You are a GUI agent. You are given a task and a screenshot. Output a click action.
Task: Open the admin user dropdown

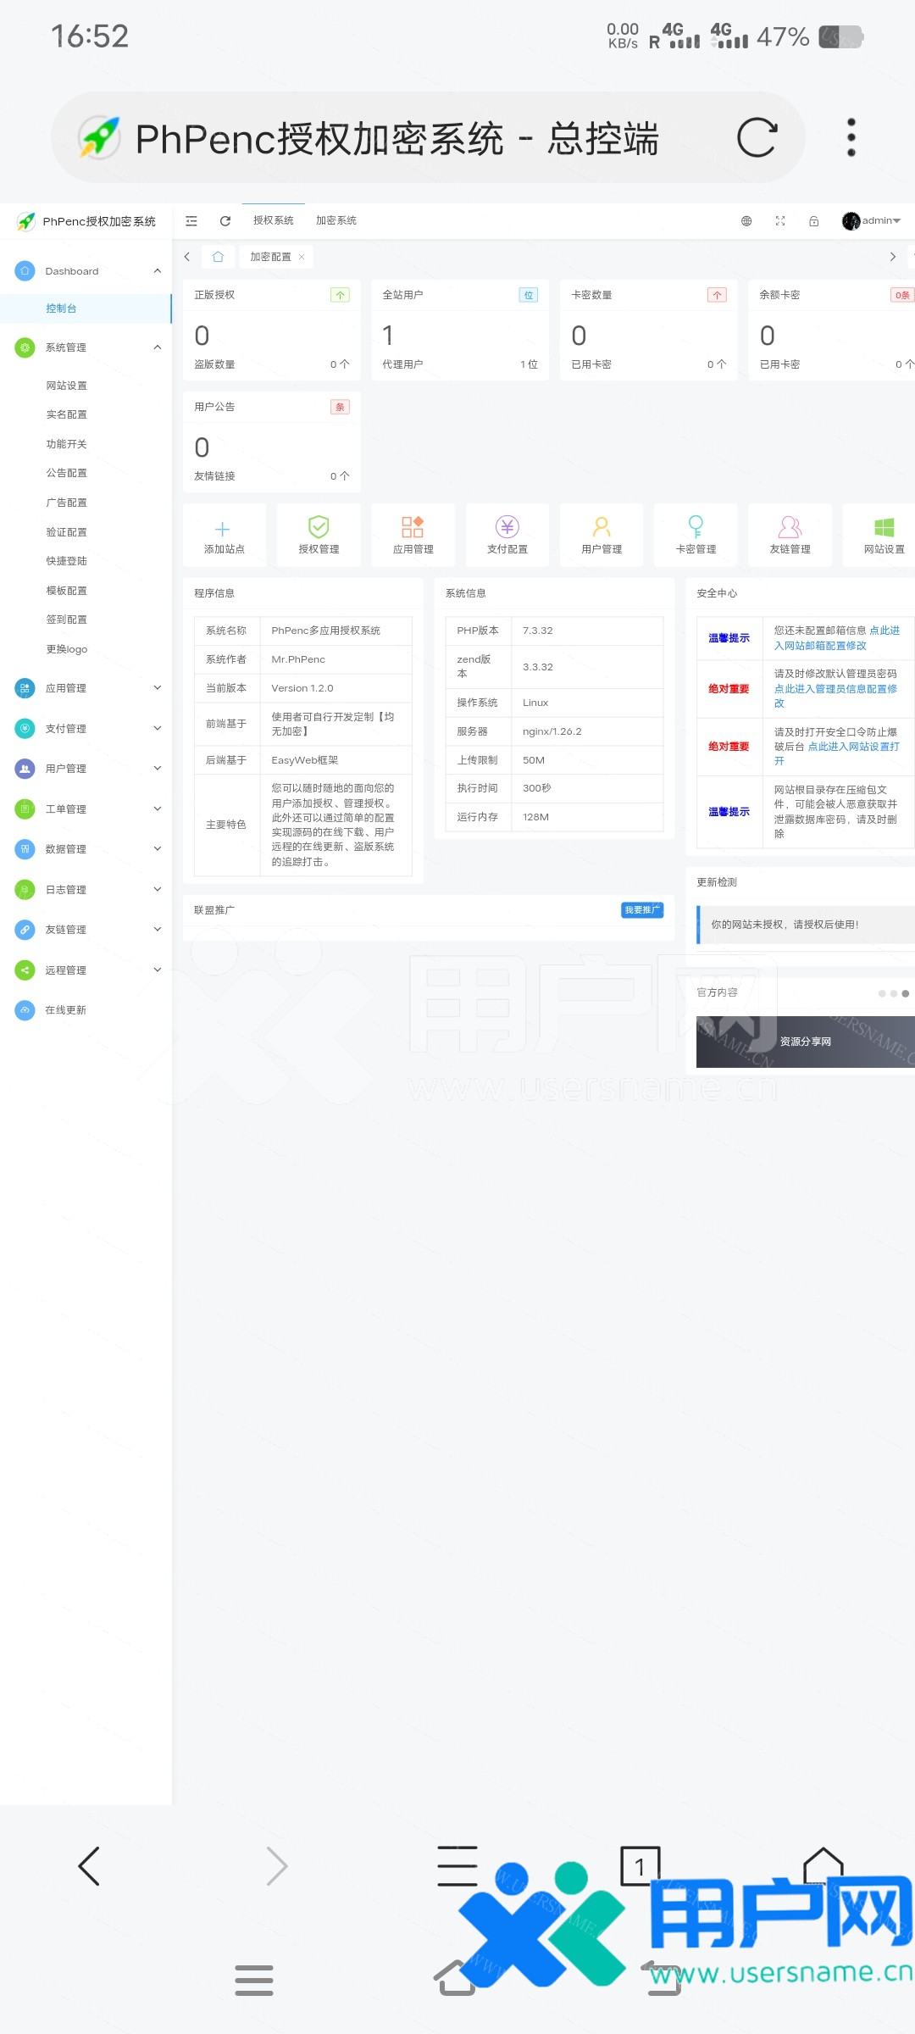pos(872,221)
